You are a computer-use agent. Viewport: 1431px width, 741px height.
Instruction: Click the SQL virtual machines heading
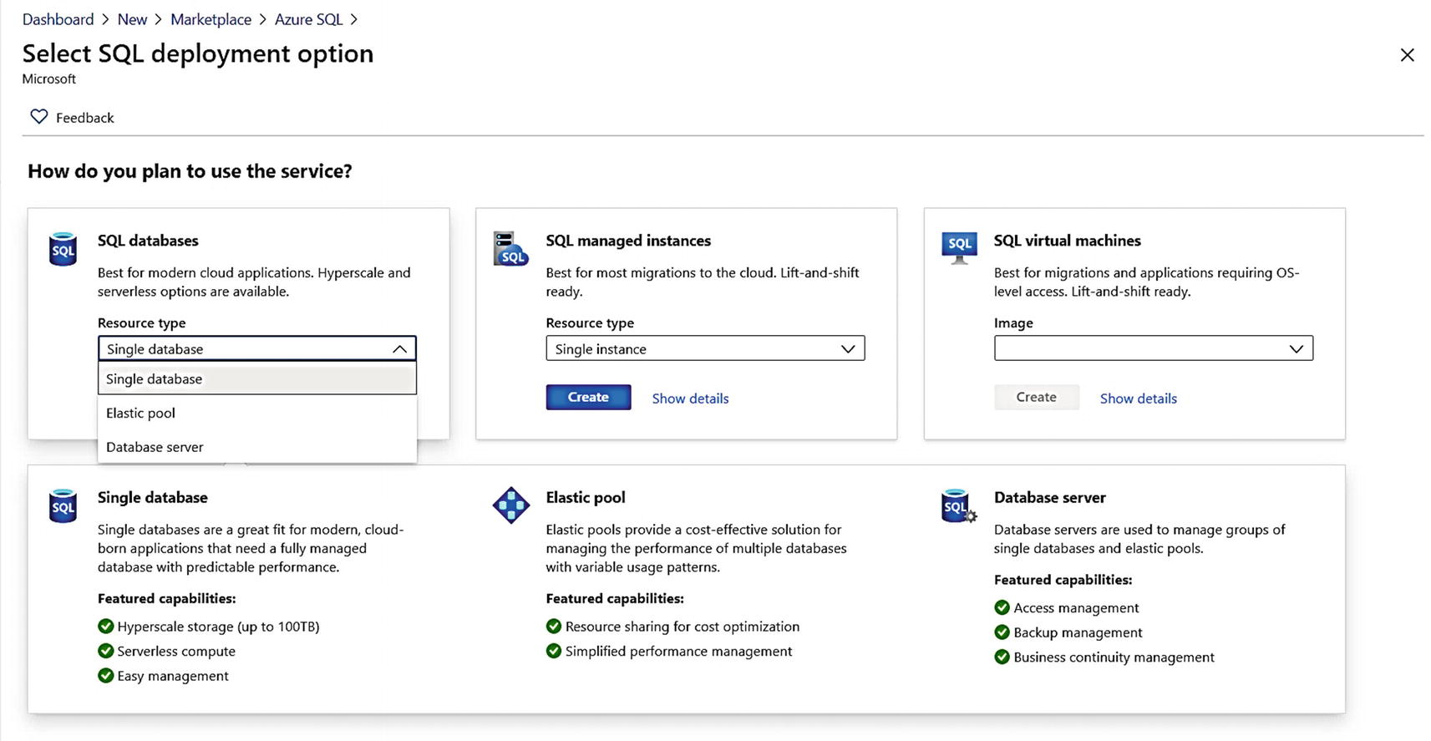click(x=1067, y=241)
